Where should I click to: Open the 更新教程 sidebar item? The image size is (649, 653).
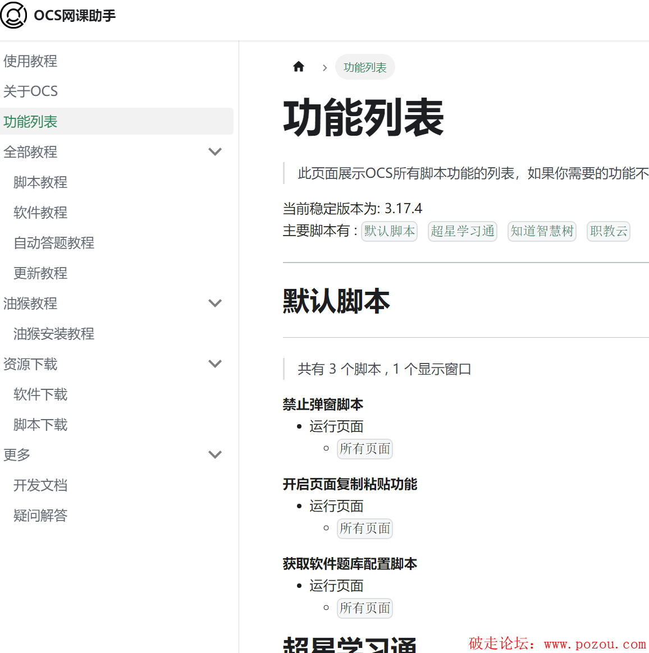point(40,273)
